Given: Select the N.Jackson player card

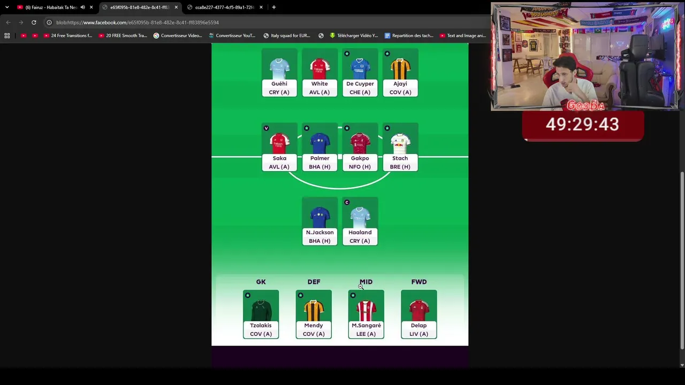Looking at the screenshot, I should tap(319, 221).
